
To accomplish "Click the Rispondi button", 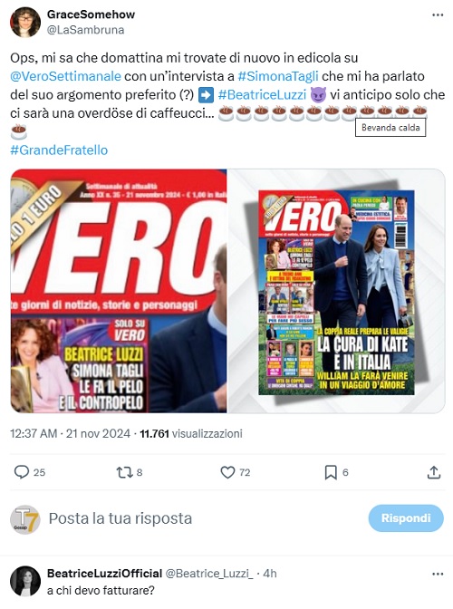I will click(x=406, y=518).
